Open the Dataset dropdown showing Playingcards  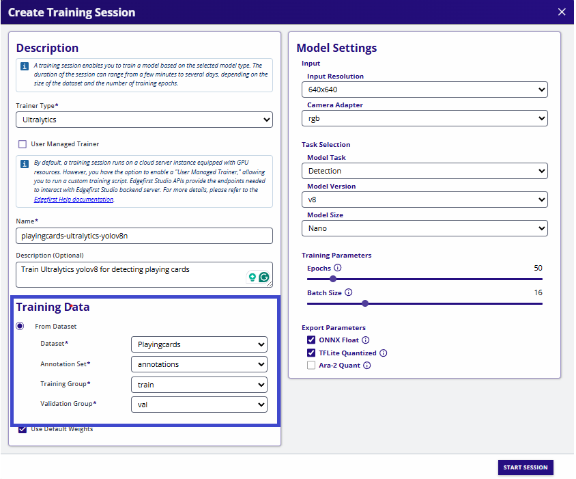pyautogui.click(x=199, y=344)
